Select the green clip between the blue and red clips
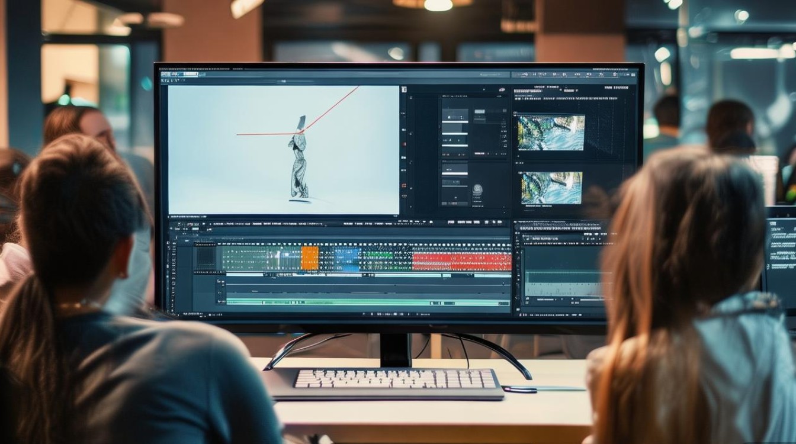This screenshot has width=796, height=444. pyautogui.click(x=379, y=259)
